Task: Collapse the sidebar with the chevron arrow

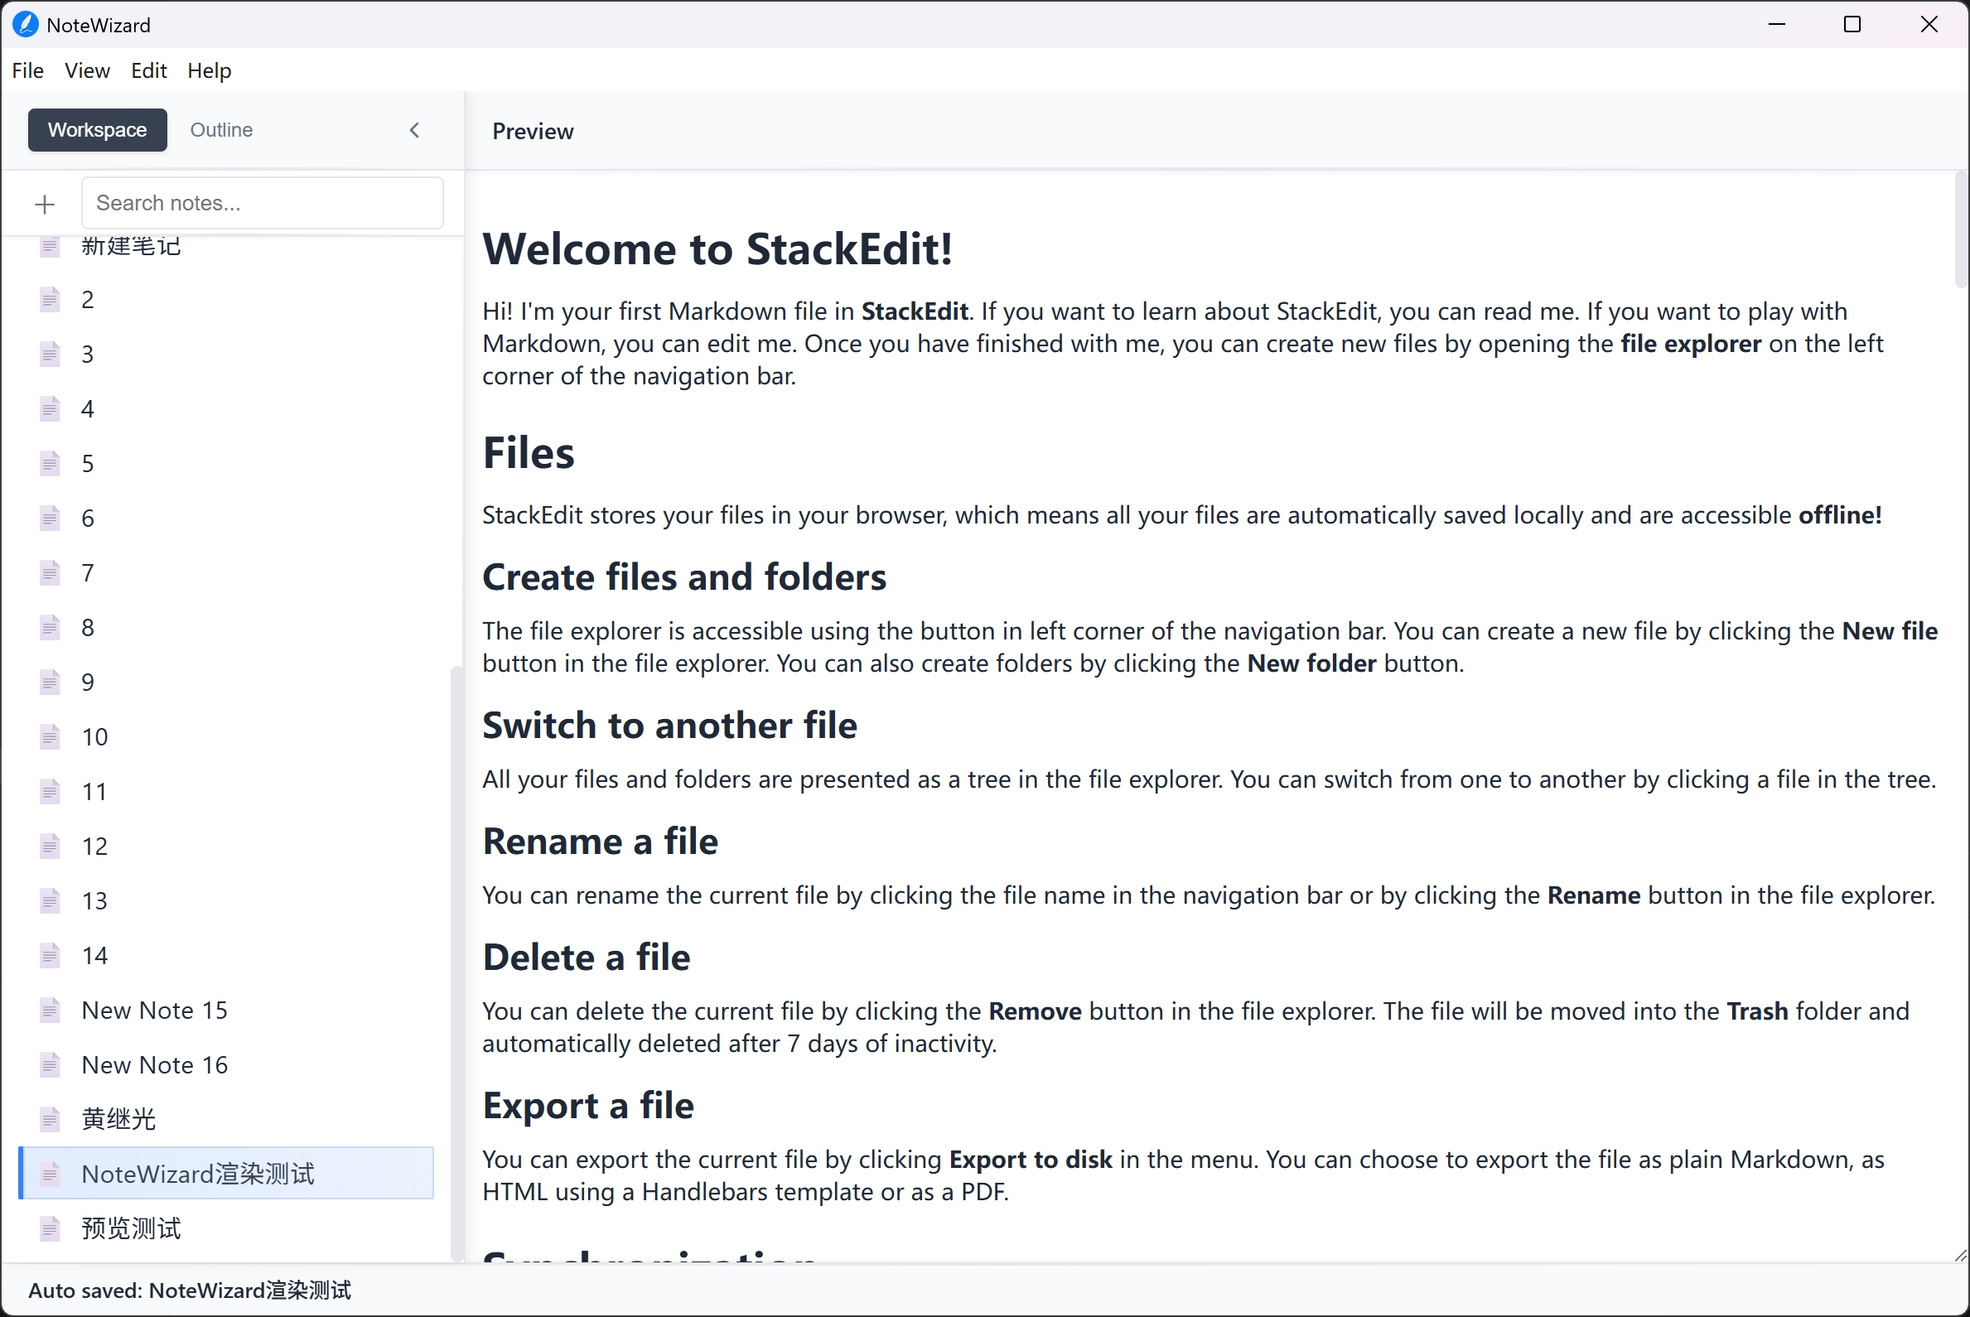Action: pos(414,130)
